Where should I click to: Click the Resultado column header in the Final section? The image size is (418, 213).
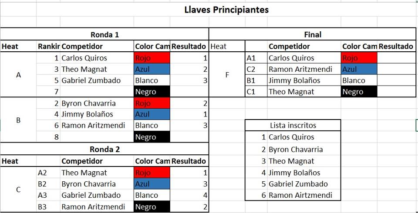[x=396, y=47]
